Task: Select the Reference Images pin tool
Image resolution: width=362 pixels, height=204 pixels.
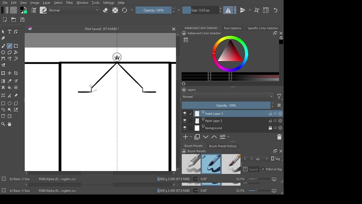Action: pyautogui.click(x=16, y=95)
